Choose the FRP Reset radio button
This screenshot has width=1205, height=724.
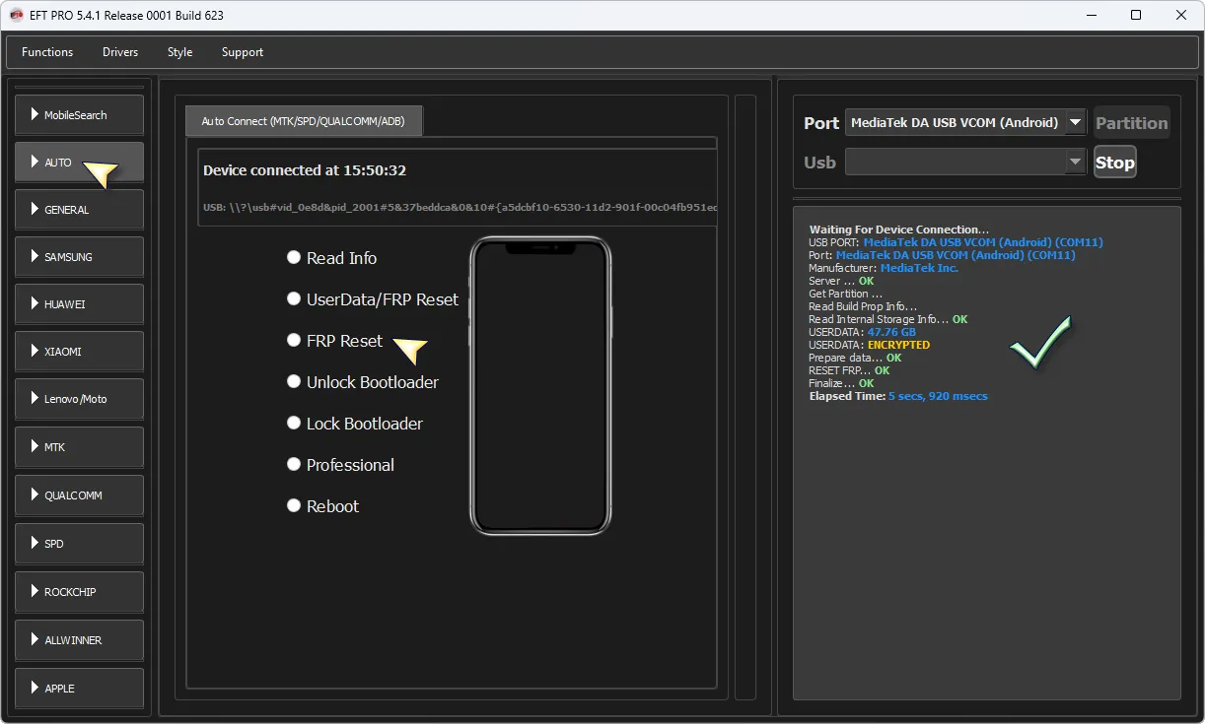coord(294,340)
